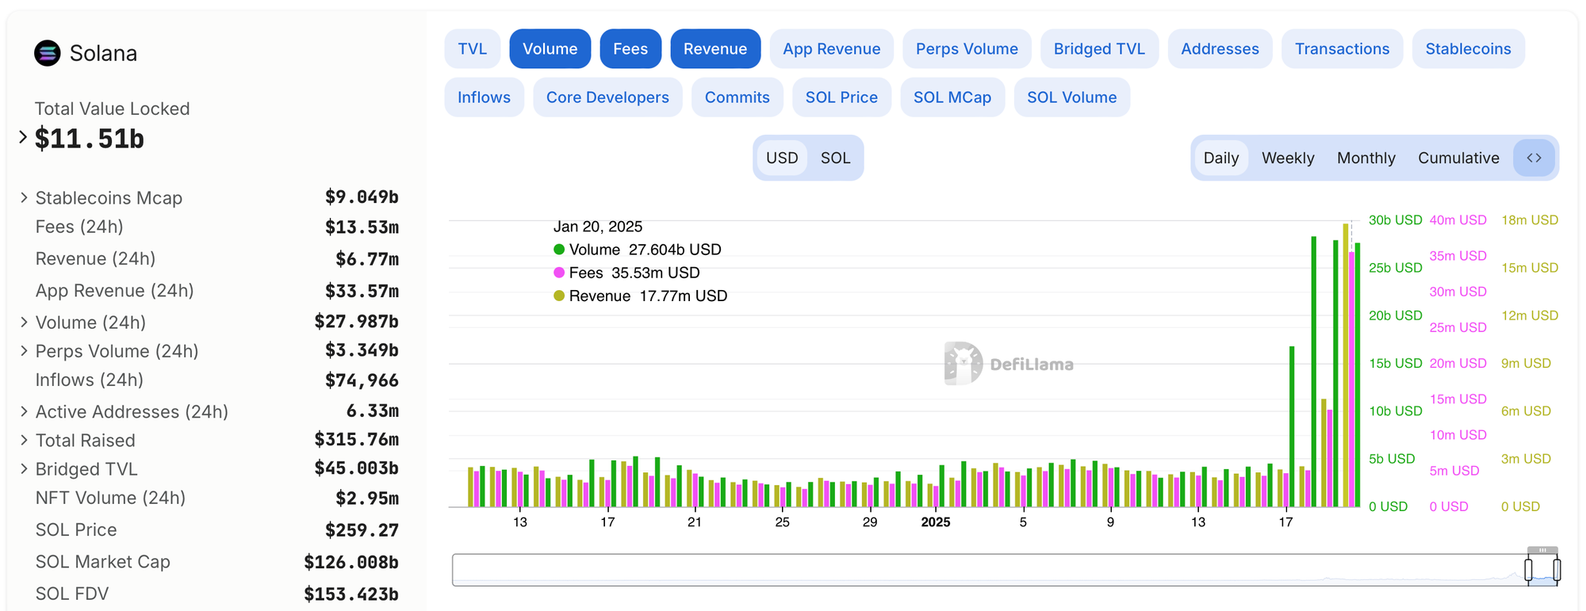Viewport: 1586px width, 611px height.
Task: Click the App Revenue (24h) value $33.57m
Action: pos(362,291)
